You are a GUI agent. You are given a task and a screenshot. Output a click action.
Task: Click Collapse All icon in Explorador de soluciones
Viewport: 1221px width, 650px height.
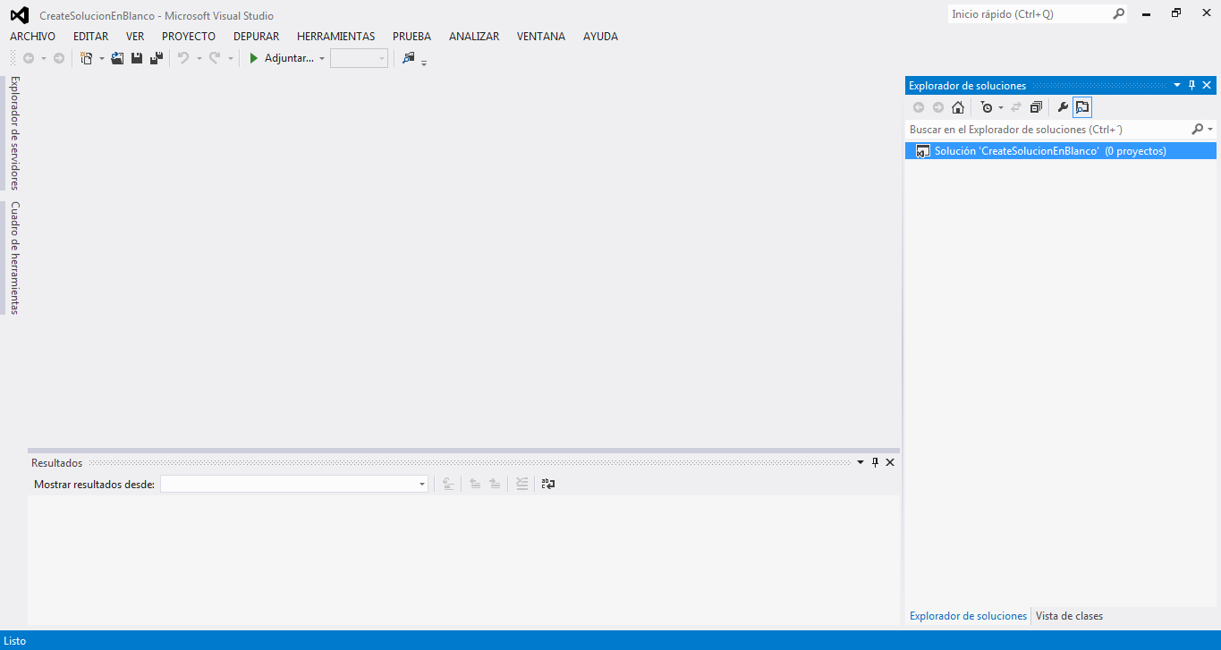click(1036, 107)
